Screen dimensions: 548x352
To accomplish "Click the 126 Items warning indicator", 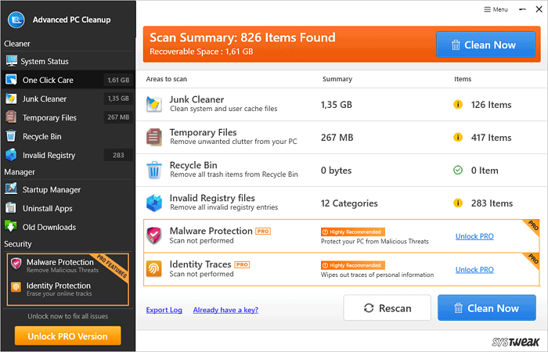I will pyautogui.click(x=458, y=105).
